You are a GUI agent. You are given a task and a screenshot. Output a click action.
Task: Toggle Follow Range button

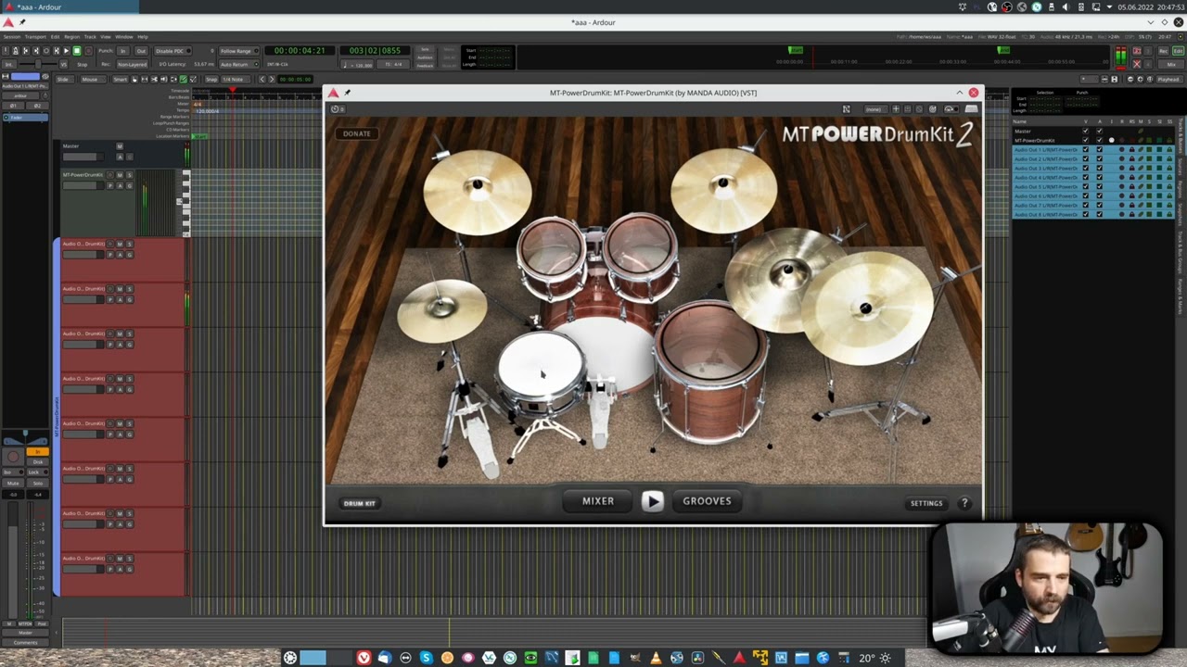[239, 51]
